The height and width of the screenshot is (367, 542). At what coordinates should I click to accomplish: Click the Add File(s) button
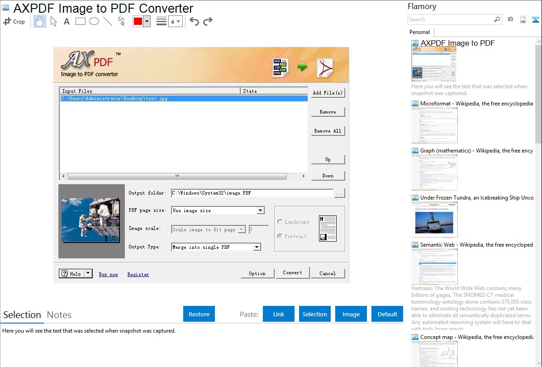pos(328,93)
